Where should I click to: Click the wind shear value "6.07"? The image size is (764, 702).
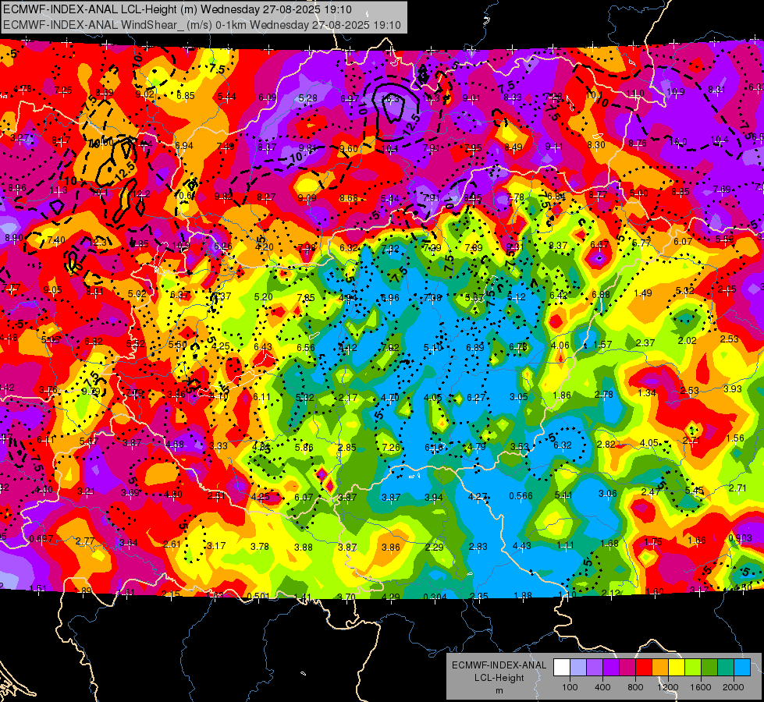[304, 497]
